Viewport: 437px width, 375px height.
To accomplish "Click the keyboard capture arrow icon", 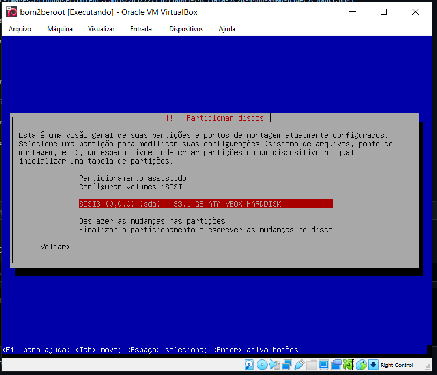I will click(x=374, y=365).
